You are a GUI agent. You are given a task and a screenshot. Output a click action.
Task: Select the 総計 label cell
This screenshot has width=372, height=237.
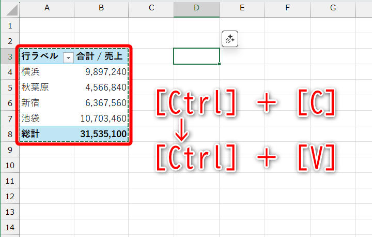[x=47, y=134]
